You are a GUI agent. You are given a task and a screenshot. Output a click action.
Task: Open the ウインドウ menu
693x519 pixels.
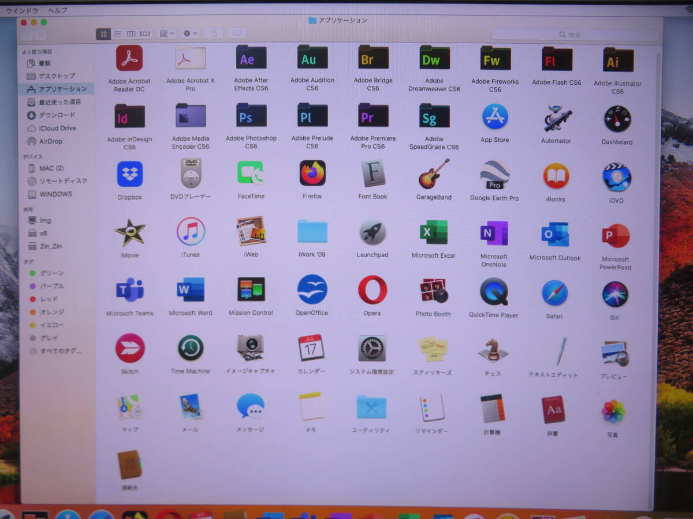tap(21, 10)
